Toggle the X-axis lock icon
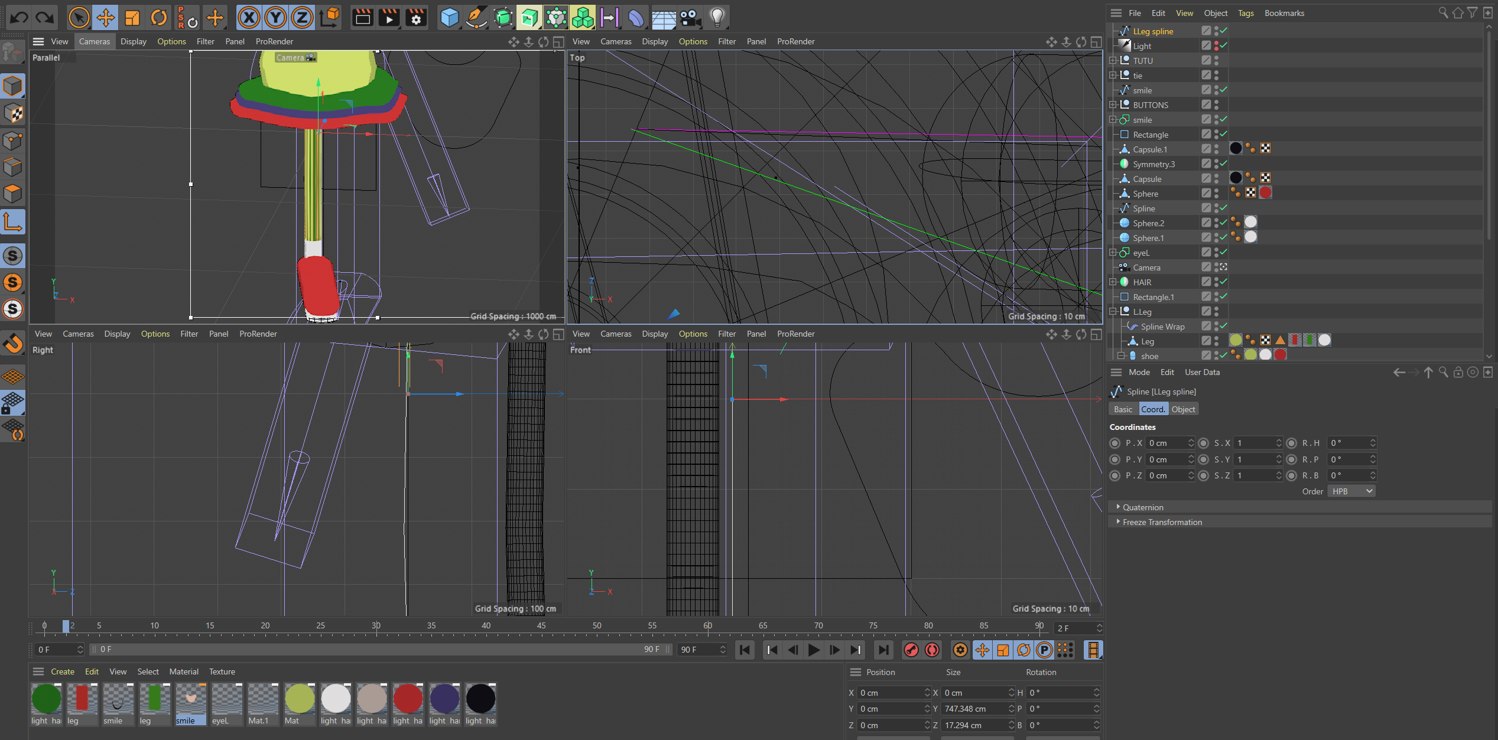Image resolution: width=1498 pixels, height=740 pixels. 249,18
